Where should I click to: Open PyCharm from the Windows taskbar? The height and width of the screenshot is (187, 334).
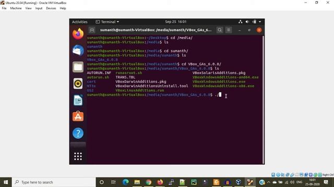(x=194, y=182)
